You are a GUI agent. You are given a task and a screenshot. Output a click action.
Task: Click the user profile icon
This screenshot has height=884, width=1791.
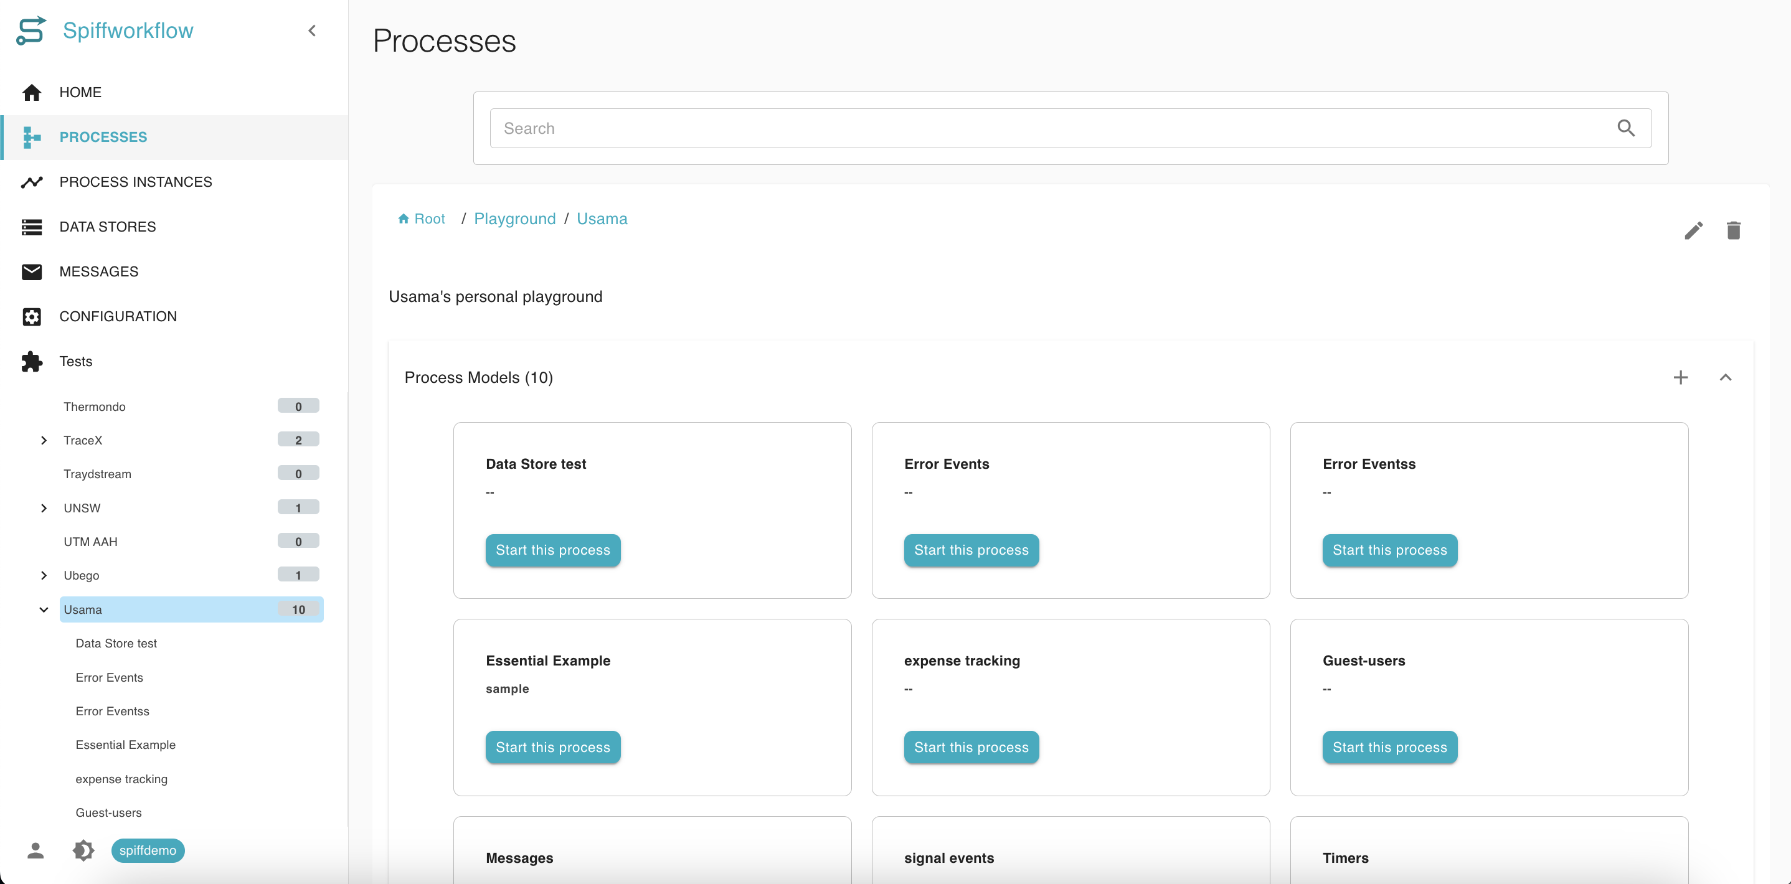[x=35, y=850]
